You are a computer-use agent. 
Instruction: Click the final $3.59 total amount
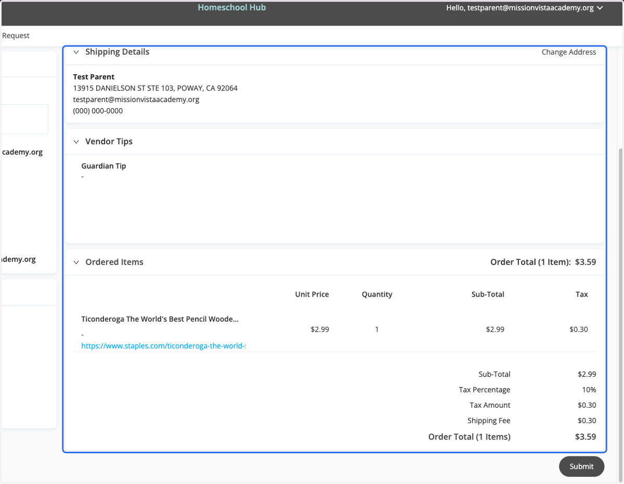tap(586, 437)
